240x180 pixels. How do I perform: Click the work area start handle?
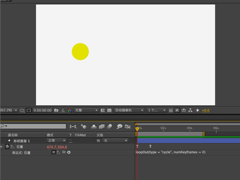[136, 134]
